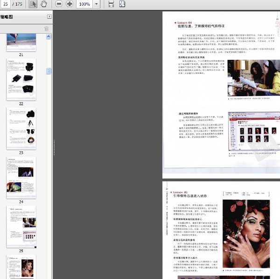The height and width of the screenshot is (279, 280).
Task: Click the thumbnail panel scrollbar handle
Action: [49, 71]
